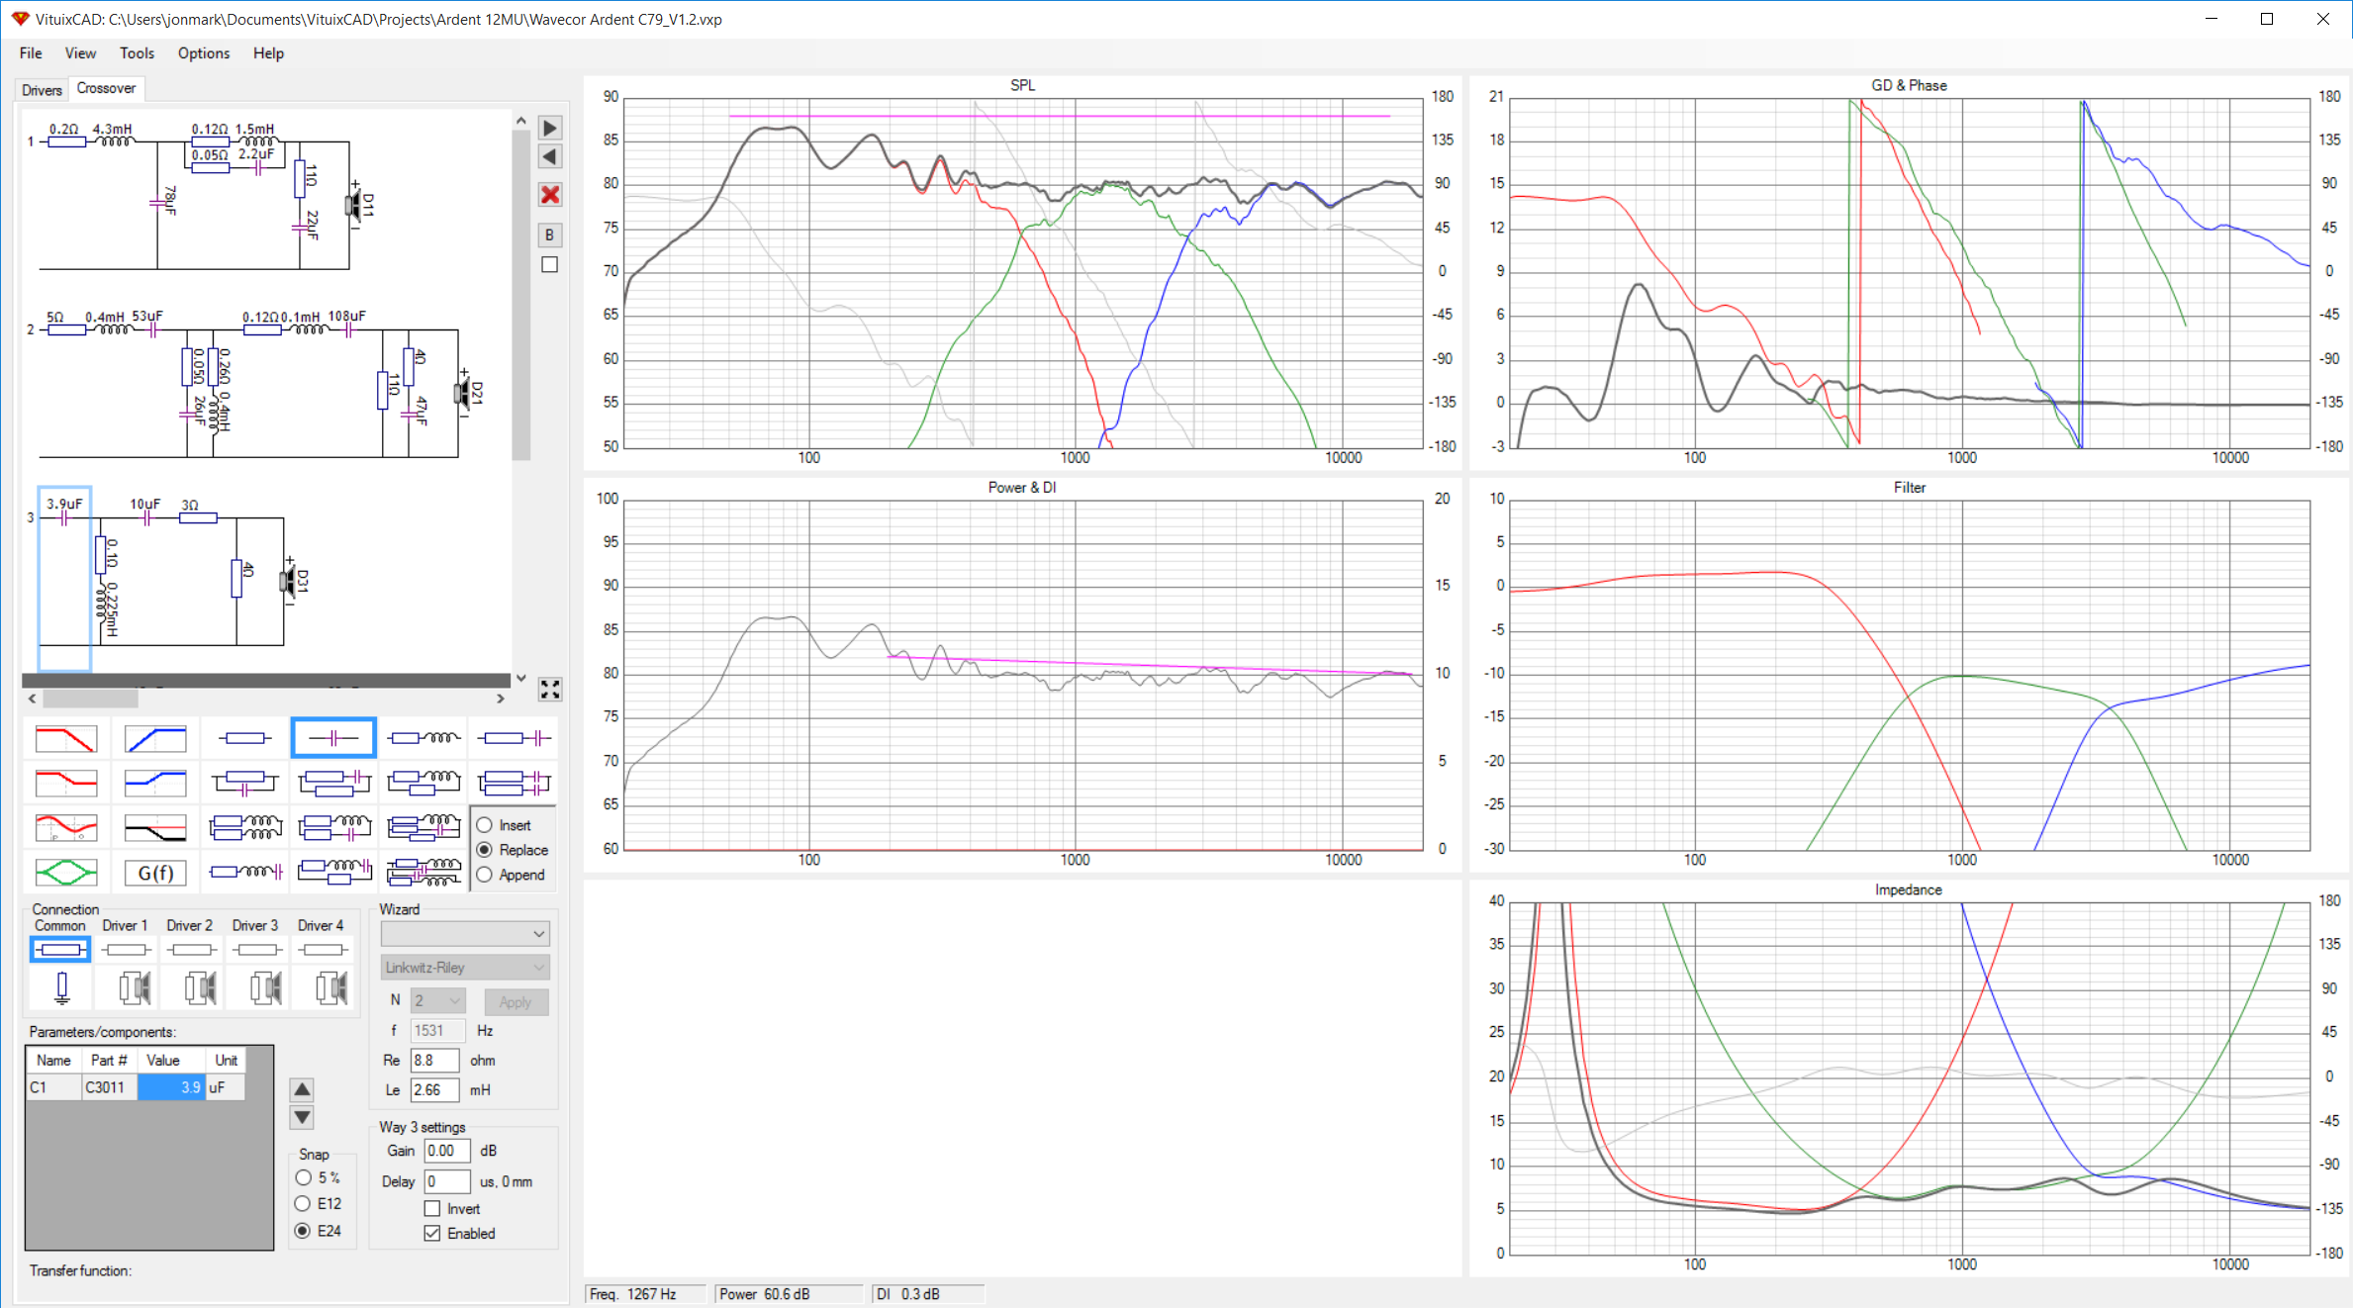Select Driver 3 series connection icon

[257, 950]
